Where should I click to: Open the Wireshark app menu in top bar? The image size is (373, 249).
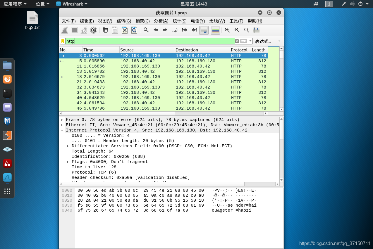(72, 4)
